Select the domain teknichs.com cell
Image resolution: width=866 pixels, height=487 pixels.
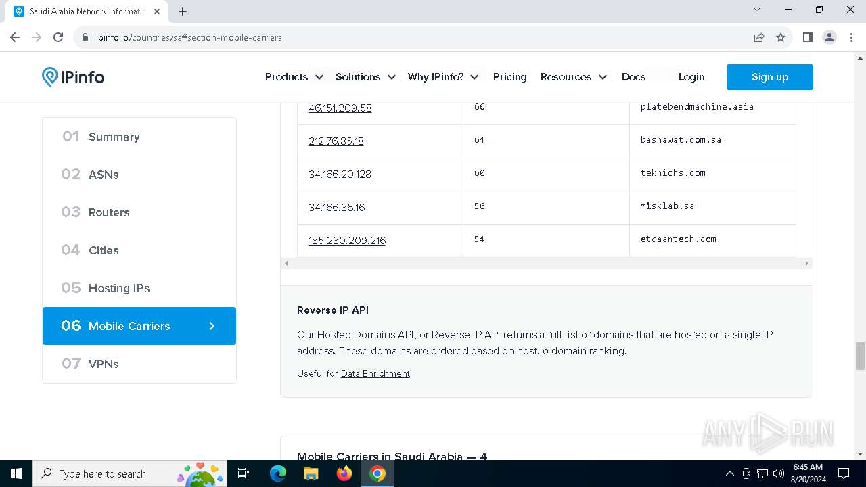point(712,175)
